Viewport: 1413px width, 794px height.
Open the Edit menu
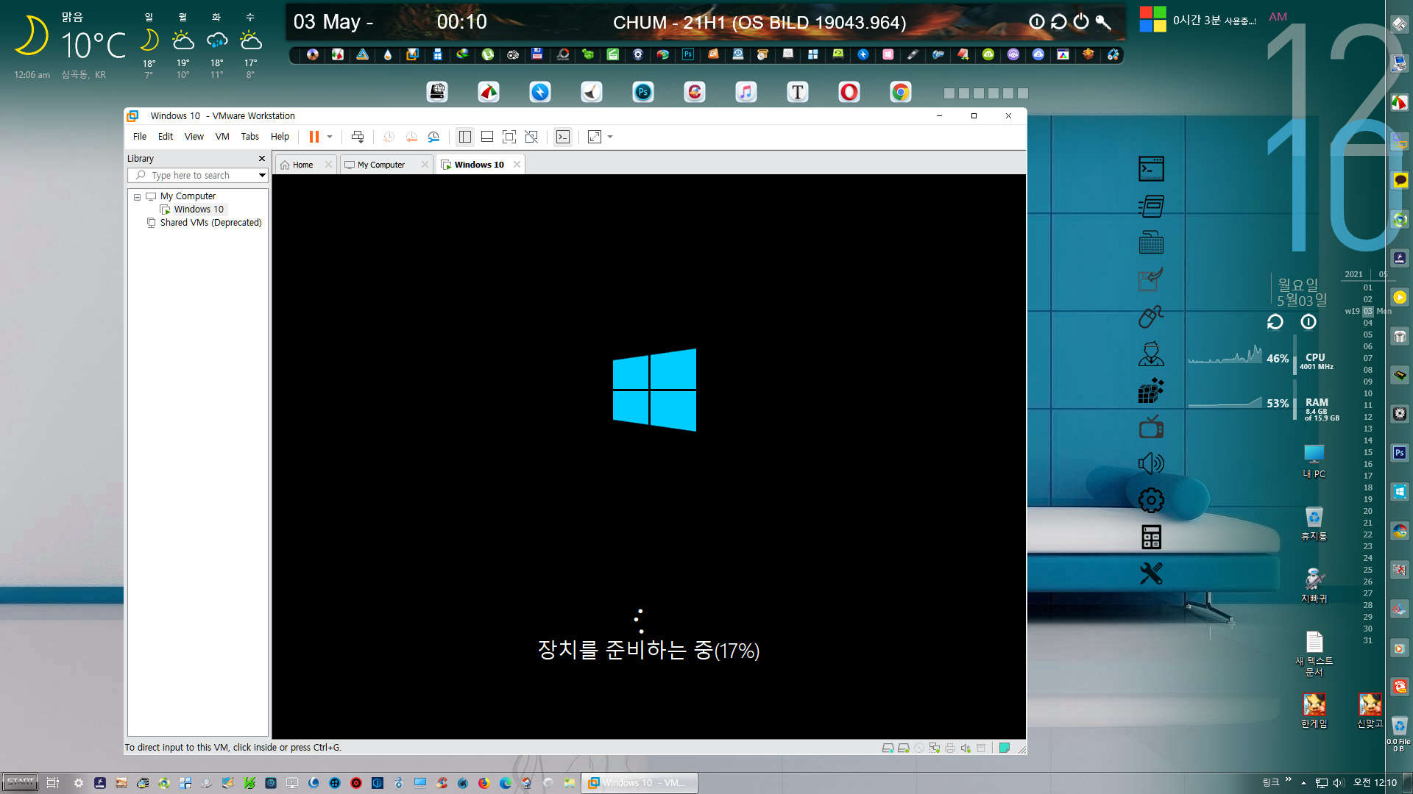166,137
